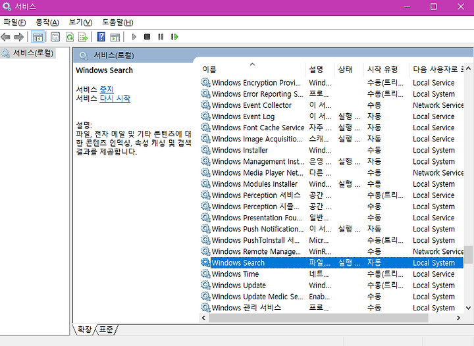Click the 서비스(로컬) panel header
The image size is (474, 346).
click(114, 55)
